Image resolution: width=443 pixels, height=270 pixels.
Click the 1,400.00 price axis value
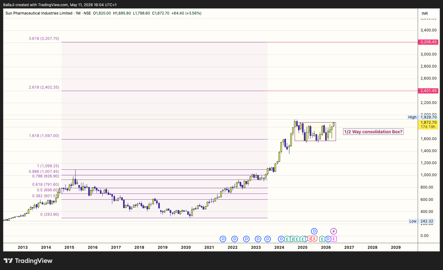[429, 151]
